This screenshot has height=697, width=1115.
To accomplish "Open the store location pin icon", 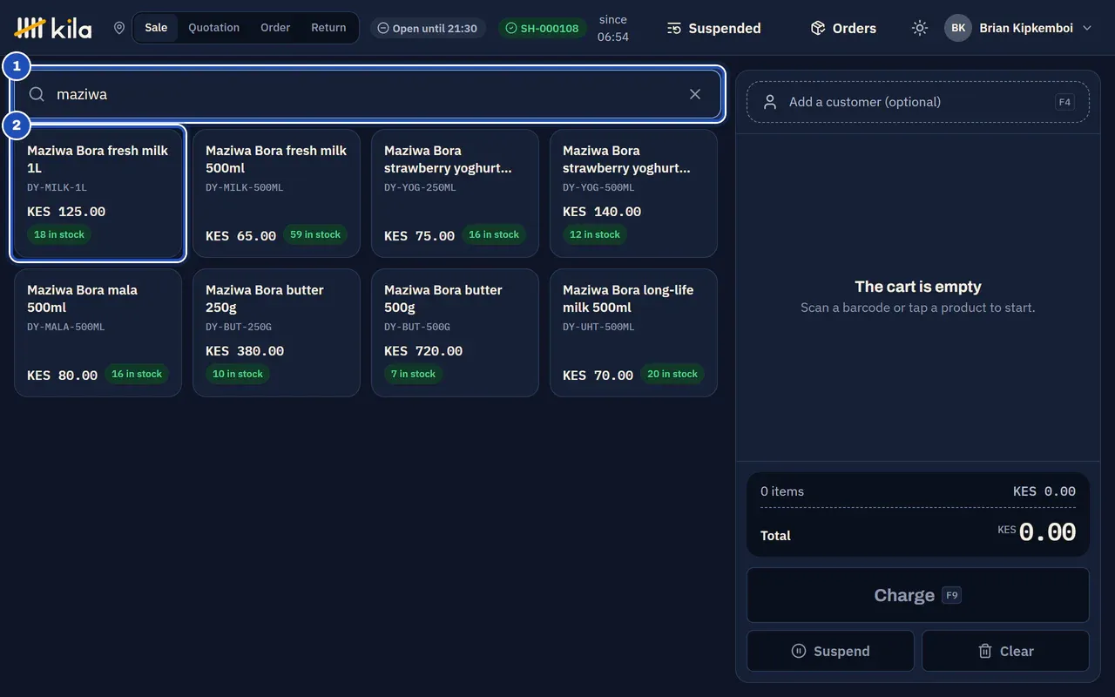I will (119, 28).
